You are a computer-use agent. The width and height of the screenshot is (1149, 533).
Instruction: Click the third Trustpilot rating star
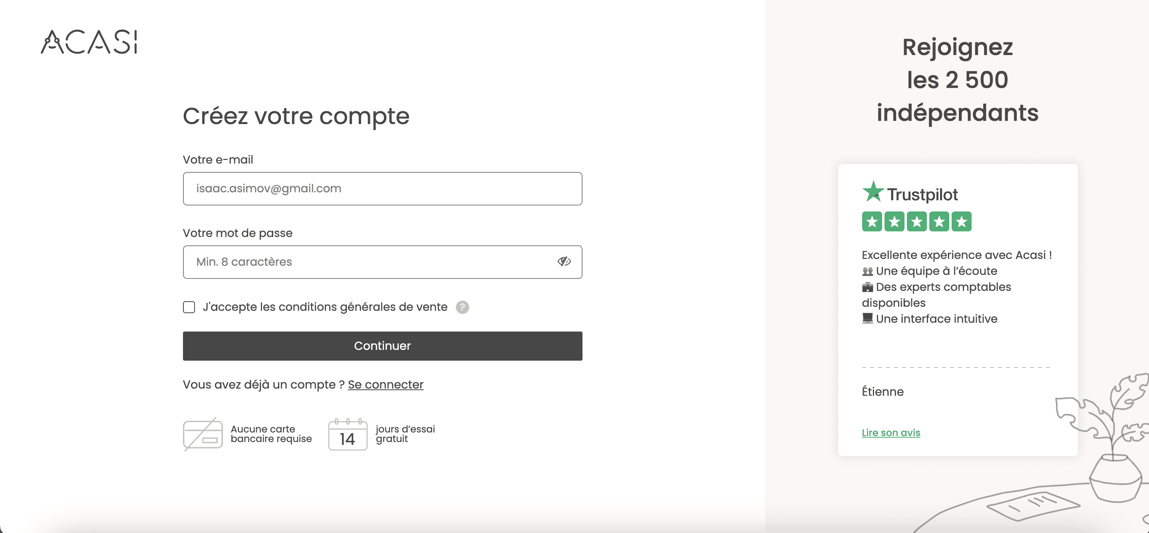[916, 221]
